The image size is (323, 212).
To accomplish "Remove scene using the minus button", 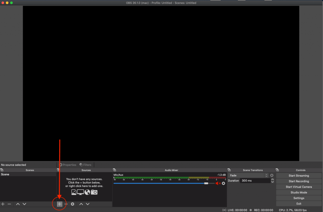I will point(9,204).
